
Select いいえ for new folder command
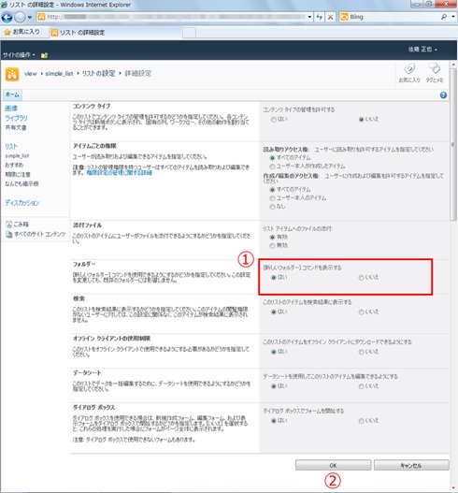pyautogui.click(x=361, y=278)
